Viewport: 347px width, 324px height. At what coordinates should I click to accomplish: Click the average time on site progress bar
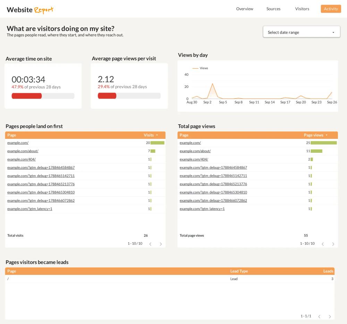click(43, 96)
